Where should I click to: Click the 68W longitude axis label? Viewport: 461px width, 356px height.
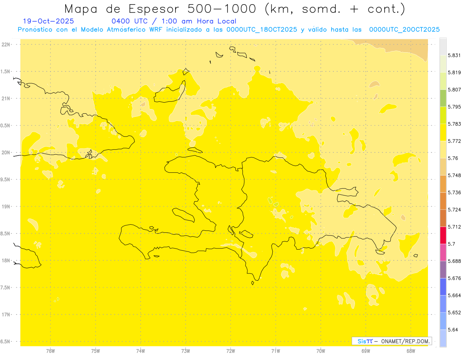(410, 351)
